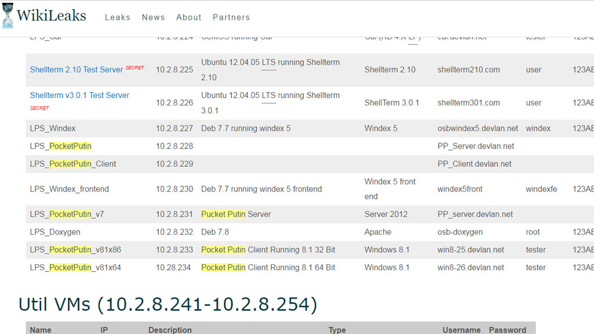The image size is (594, 334).
Task: Open the About menu item
Action: tap(189, 17)
